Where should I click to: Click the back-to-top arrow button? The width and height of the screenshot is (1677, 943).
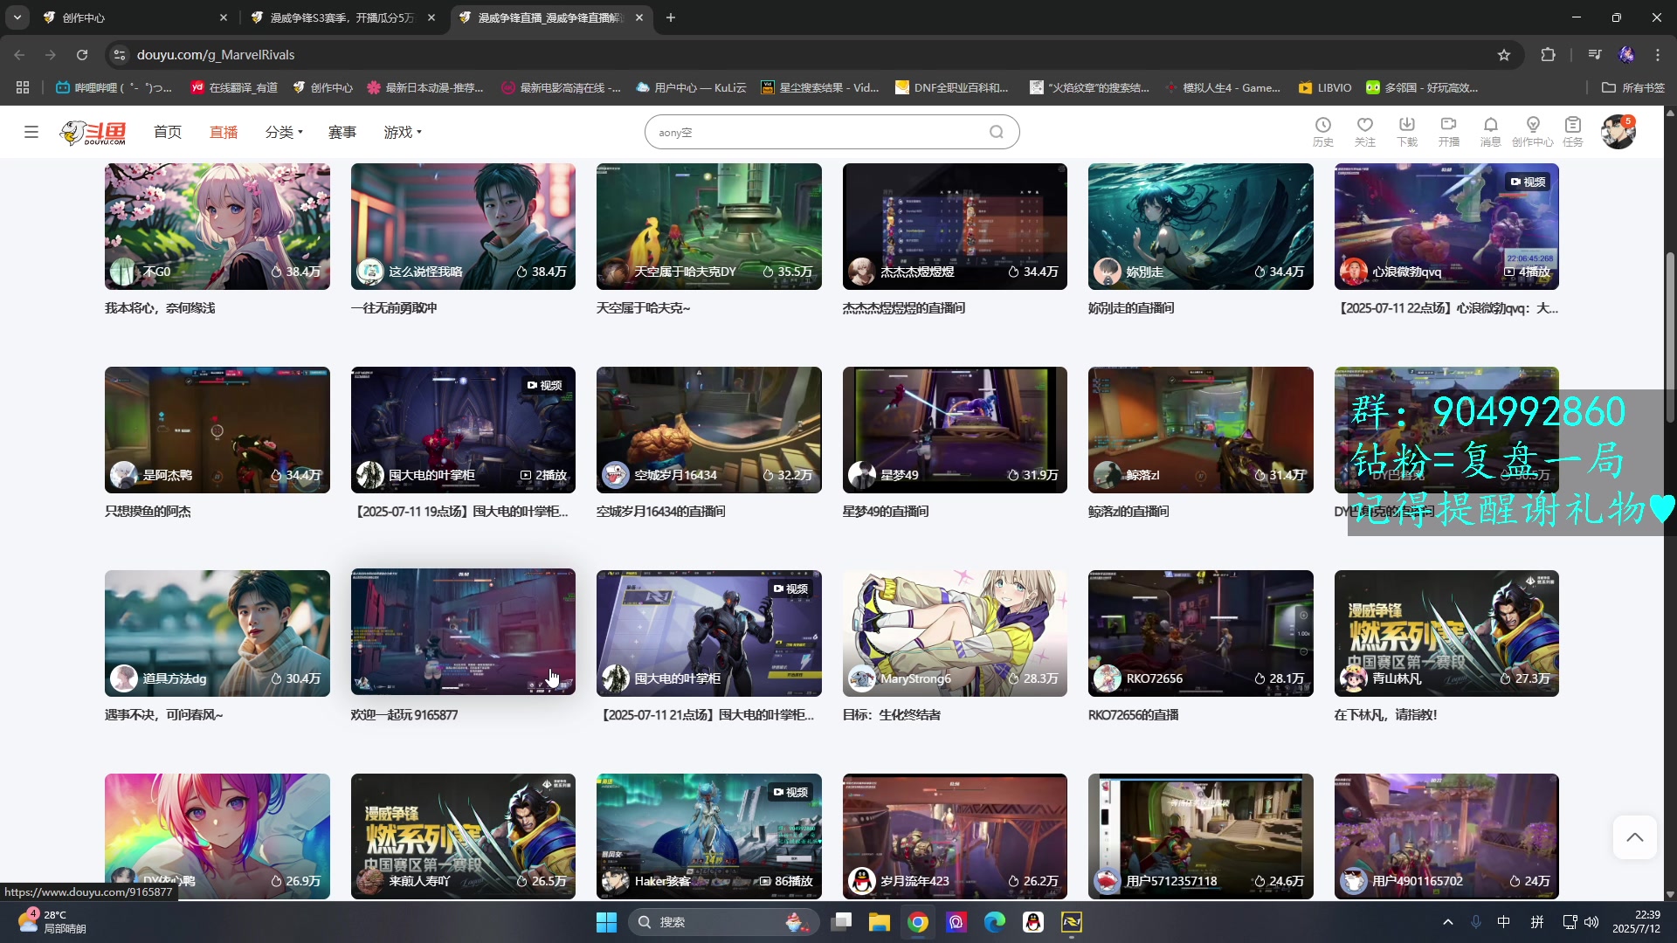coord(1635,837)
